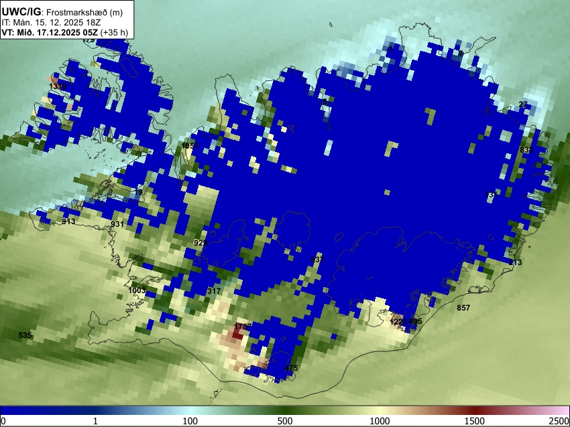Click the map value 837
The width and height of the screenshot is (570, 427).
click(x=317, y=260)
